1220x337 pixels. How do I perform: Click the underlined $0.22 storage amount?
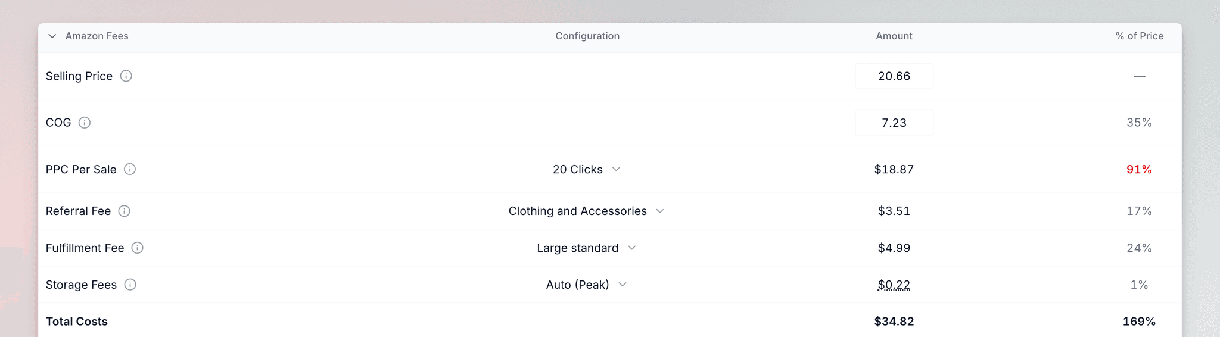[x=894, y=285]
